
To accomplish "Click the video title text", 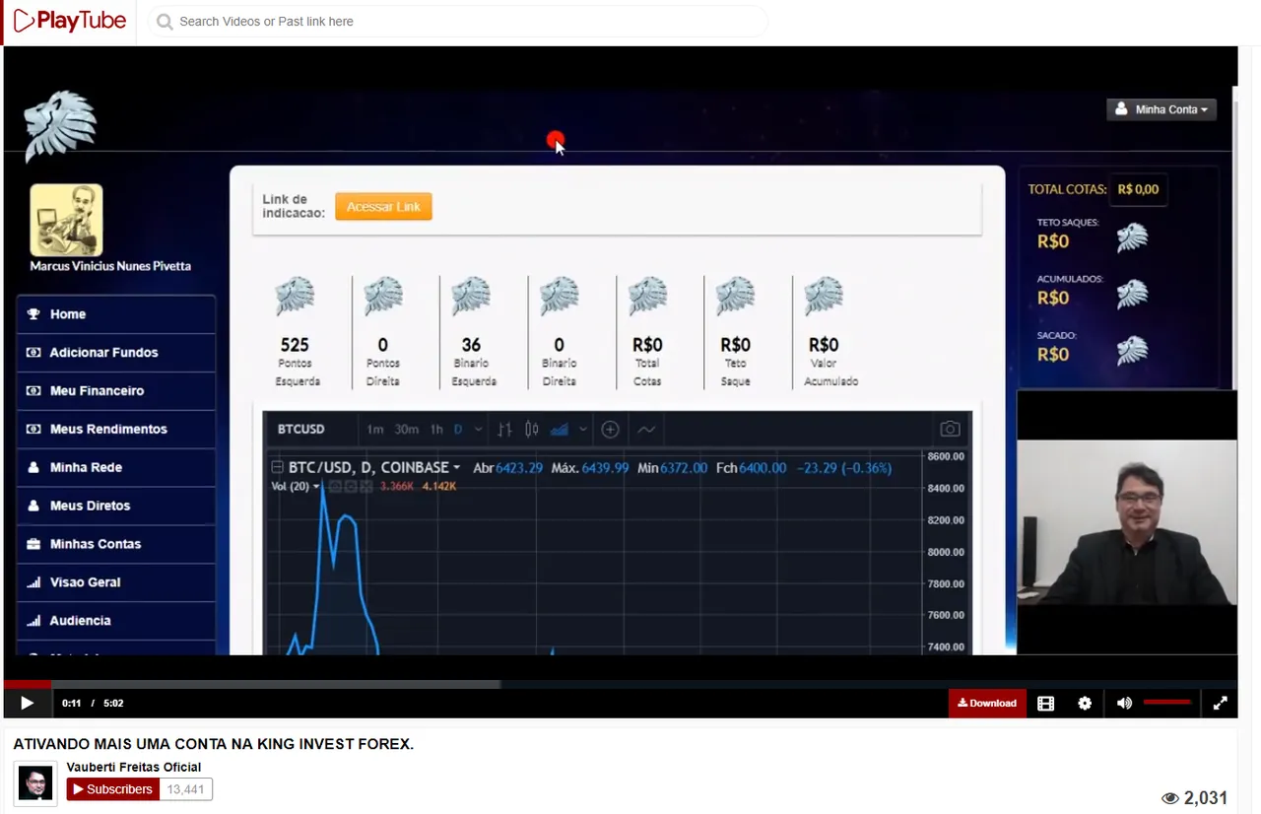I will [214, 744].
